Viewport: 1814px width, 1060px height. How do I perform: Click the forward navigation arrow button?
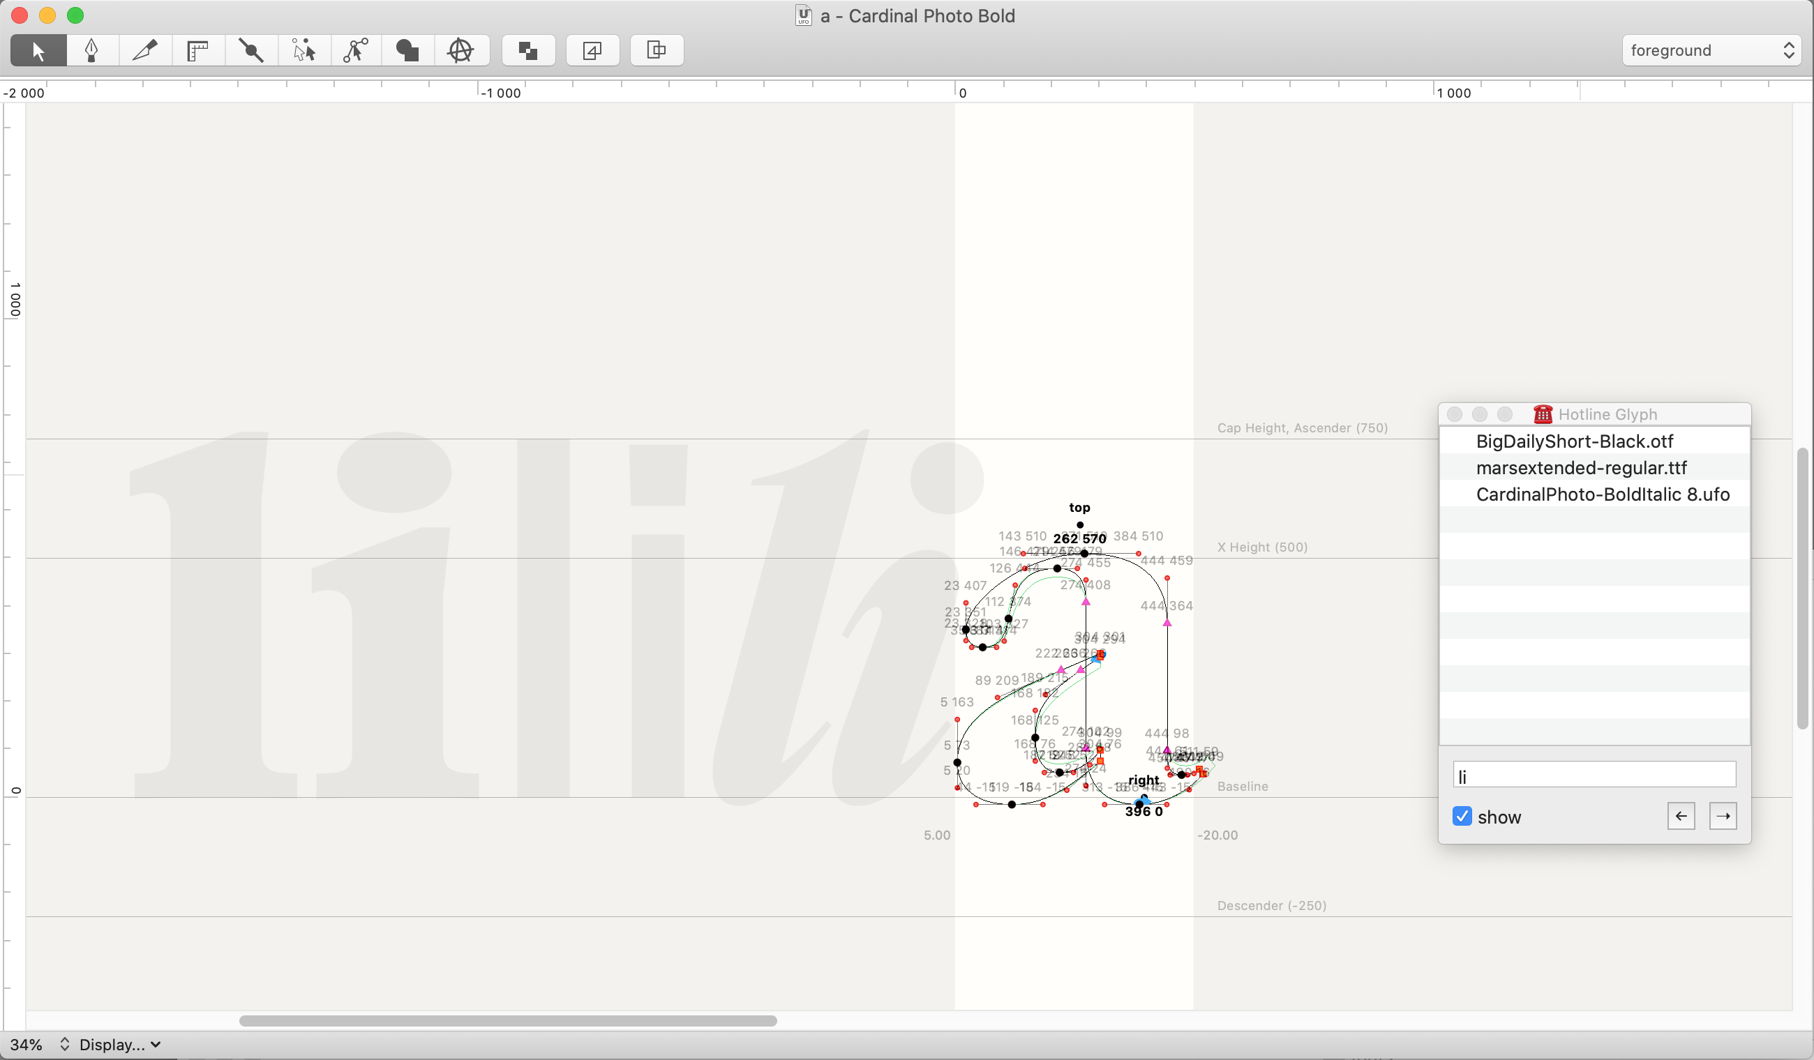tap(1723, 814)
